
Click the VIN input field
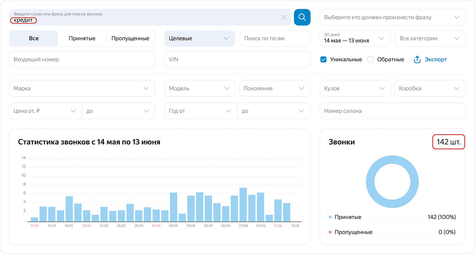pos(237,59)
